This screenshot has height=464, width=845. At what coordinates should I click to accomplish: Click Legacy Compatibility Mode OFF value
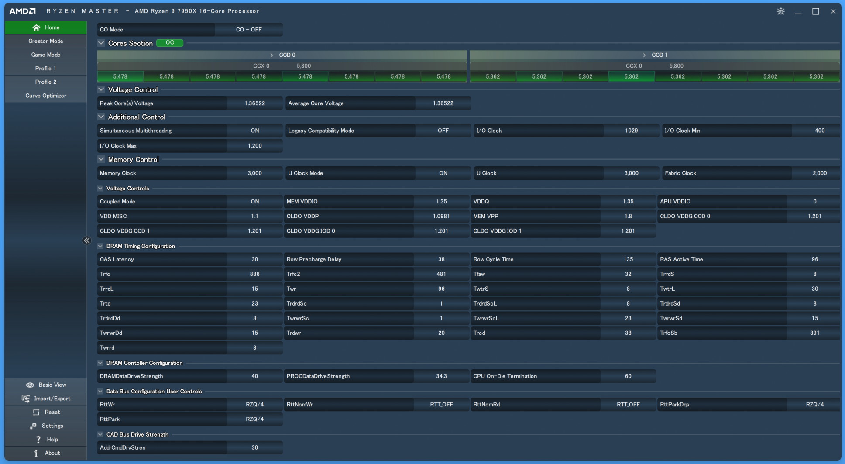click(443, 131)
